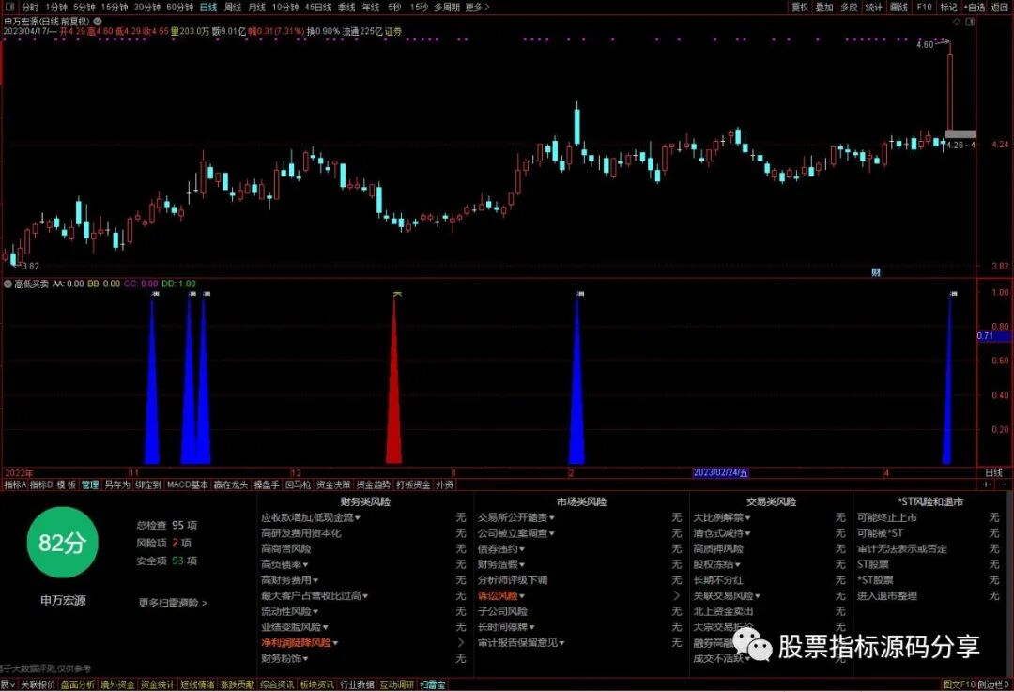The image size is (1014, 692).
Task: Select the 回马枪 indicator
Action: [299, 484]
